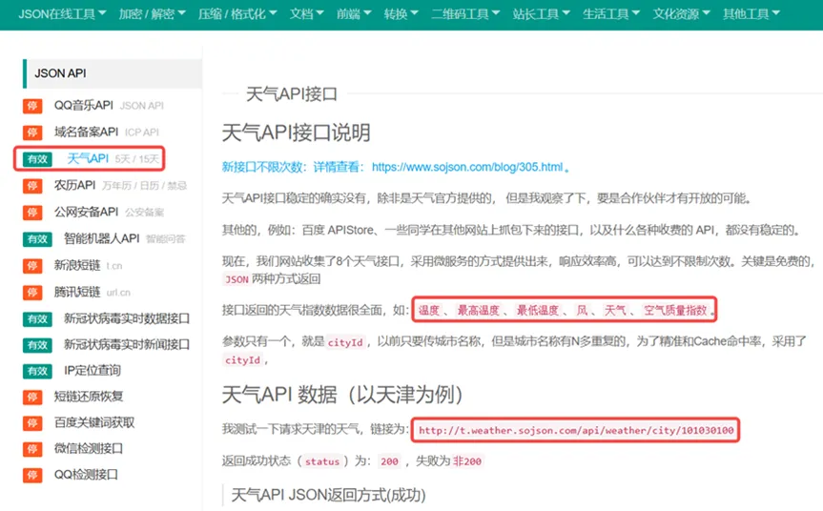Open 腾讯短链 sidebar entry

[77, 292]
